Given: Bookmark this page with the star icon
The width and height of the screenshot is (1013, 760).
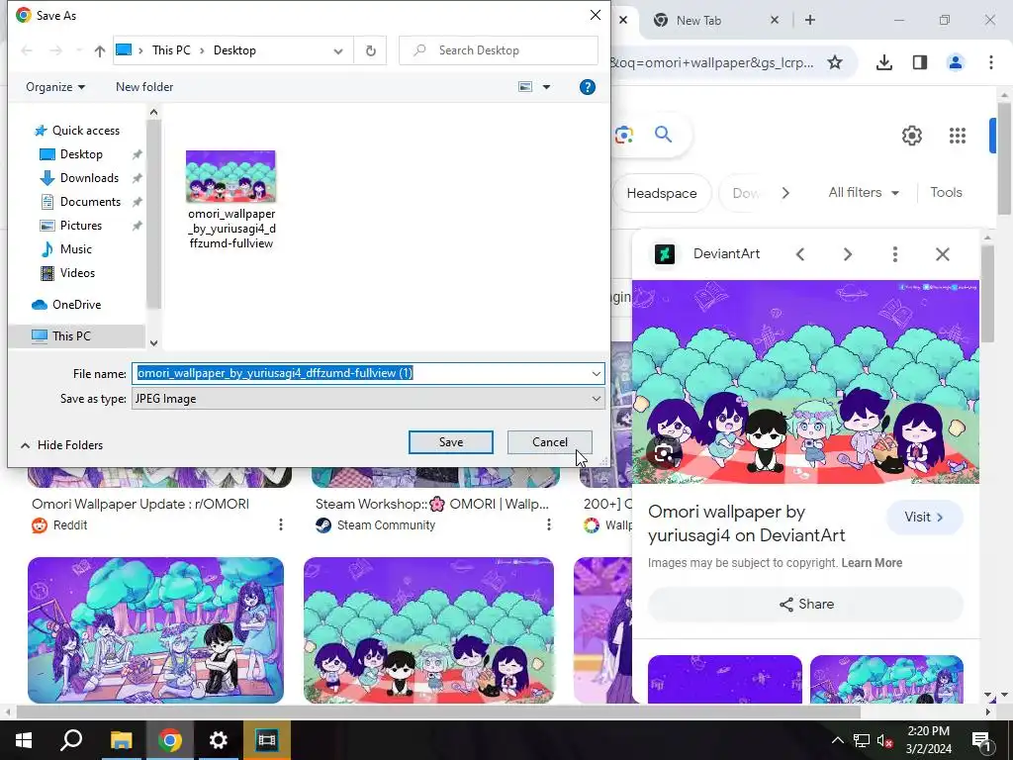Looking at the screenshot, I should [835, 62].
